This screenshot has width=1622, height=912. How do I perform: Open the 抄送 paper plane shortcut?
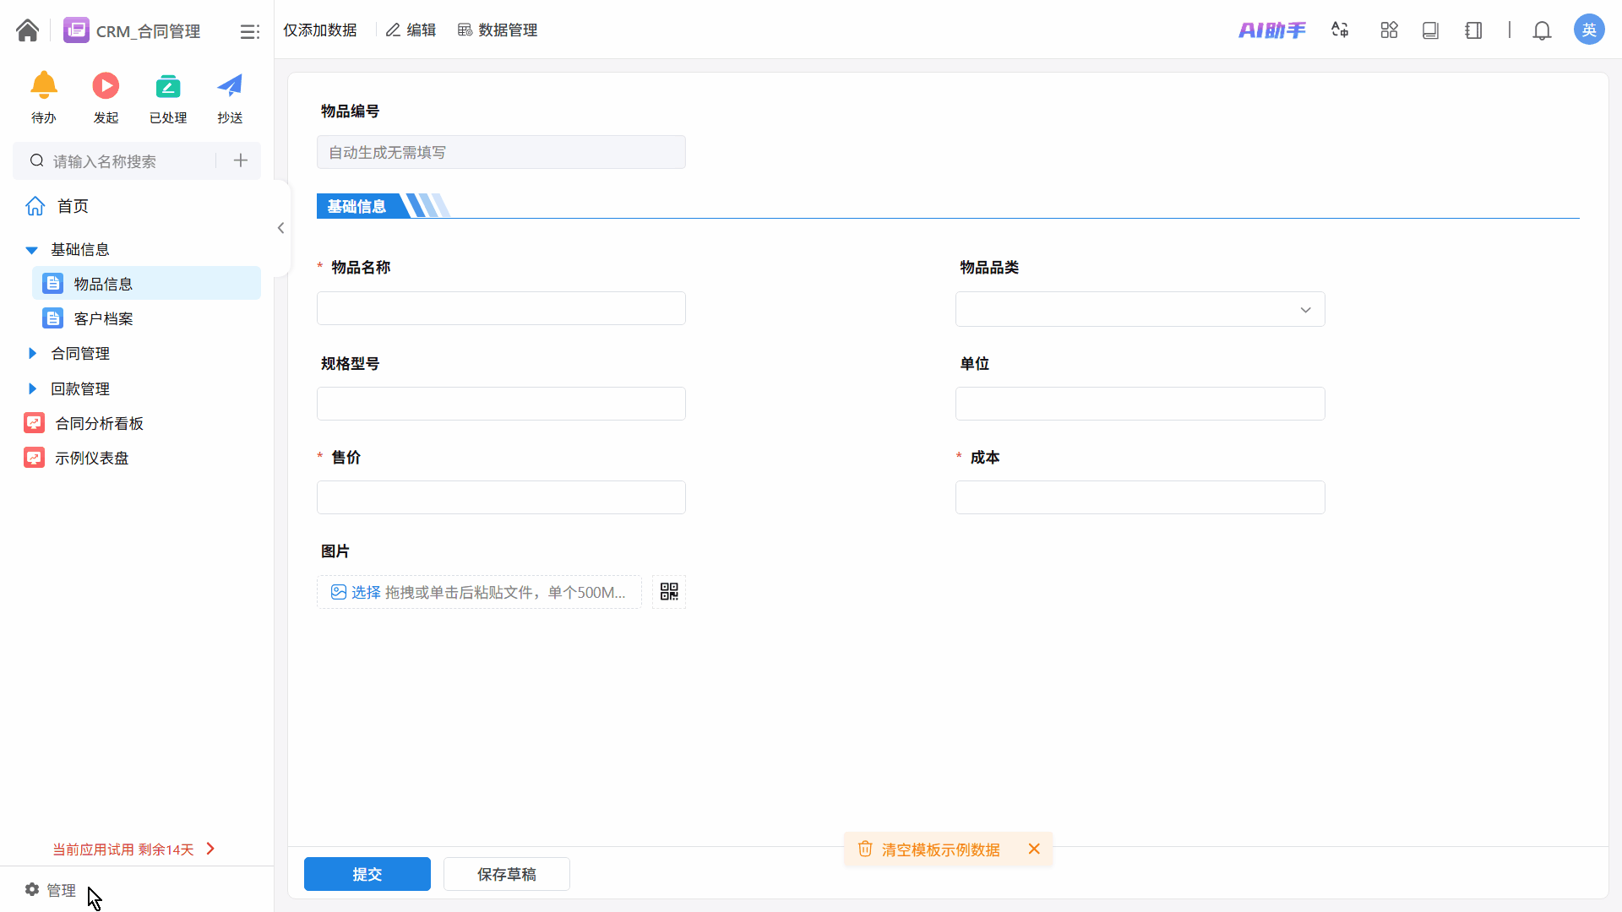click(230, 86)
